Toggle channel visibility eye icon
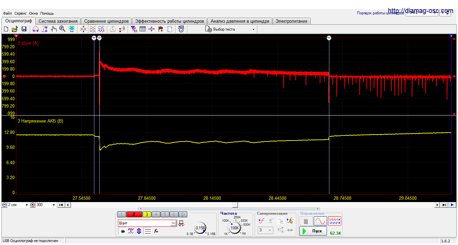Viewport: 458px width, 245px height. [x=123, y=231]
